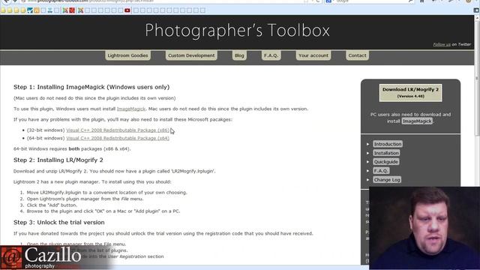Click the Photographer's Toolbox site title
The width and height of the screenshot is (480, 270).
pyautogui.click(x=237, y=30)
